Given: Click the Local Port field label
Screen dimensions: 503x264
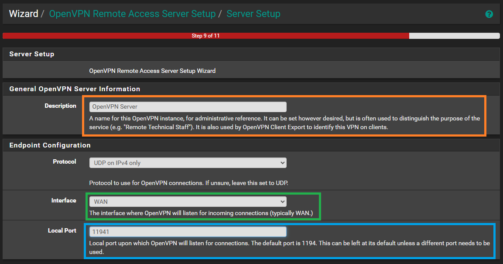Looking at the screenshot, I should (x=62, y=231).
